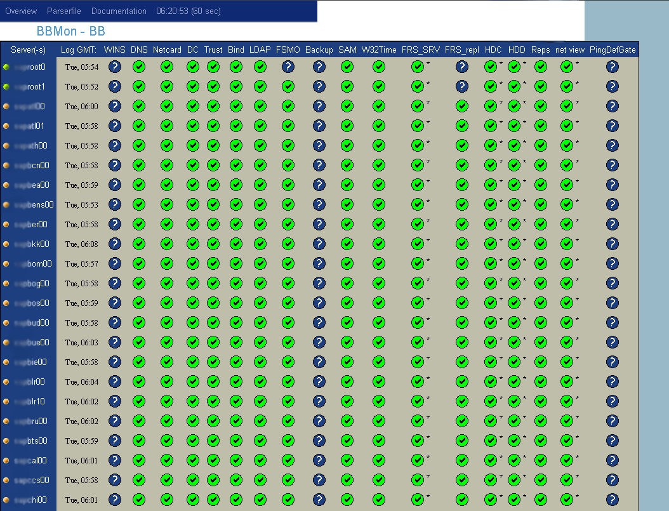
Task: Click log time Tue, 06:00 in third row
Action: (81, 106)
